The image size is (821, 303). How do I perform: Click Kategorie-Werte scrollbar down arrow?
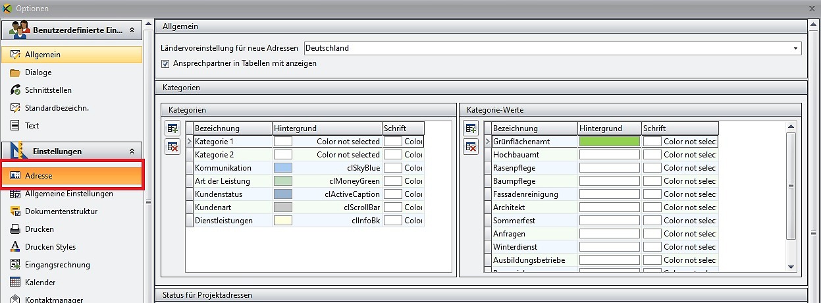[791, 267]
